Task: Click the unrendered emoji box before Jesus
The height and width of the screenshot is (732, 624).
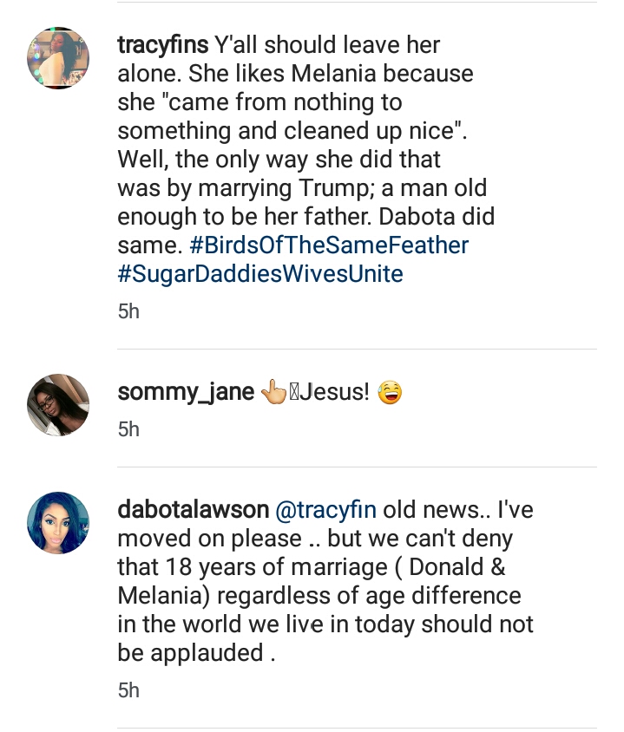Action: tap(294, 394)
